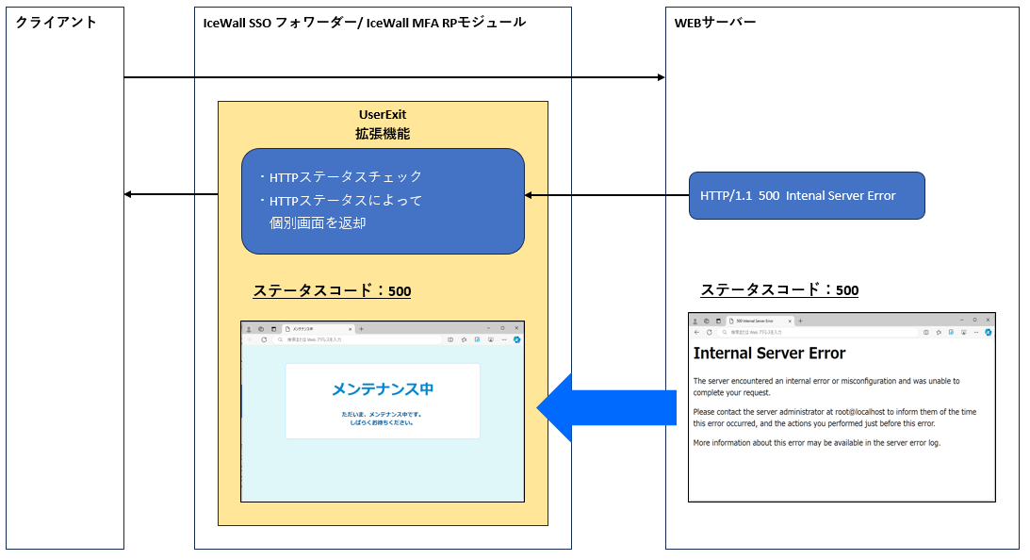Open collections in the Internal Server Error browser
1030x560 pixels.
coord(951,333)
